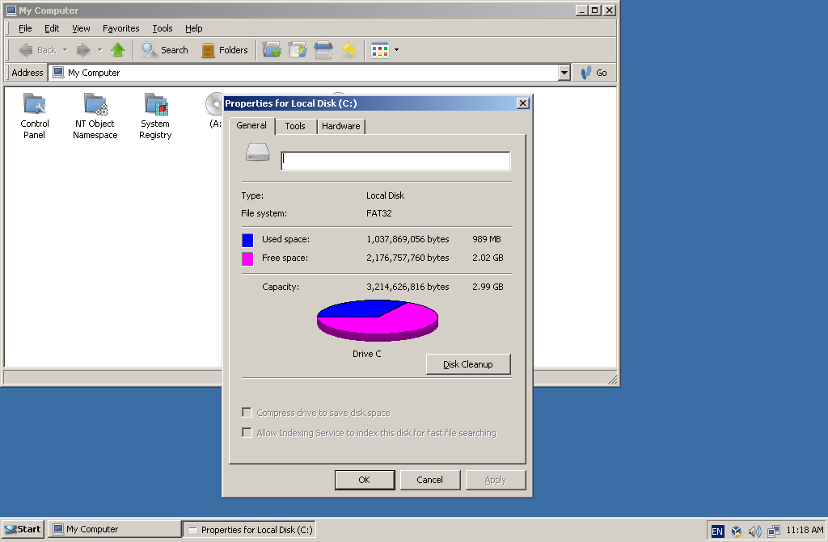Click the 11:18 AM clock

[805, 530]
